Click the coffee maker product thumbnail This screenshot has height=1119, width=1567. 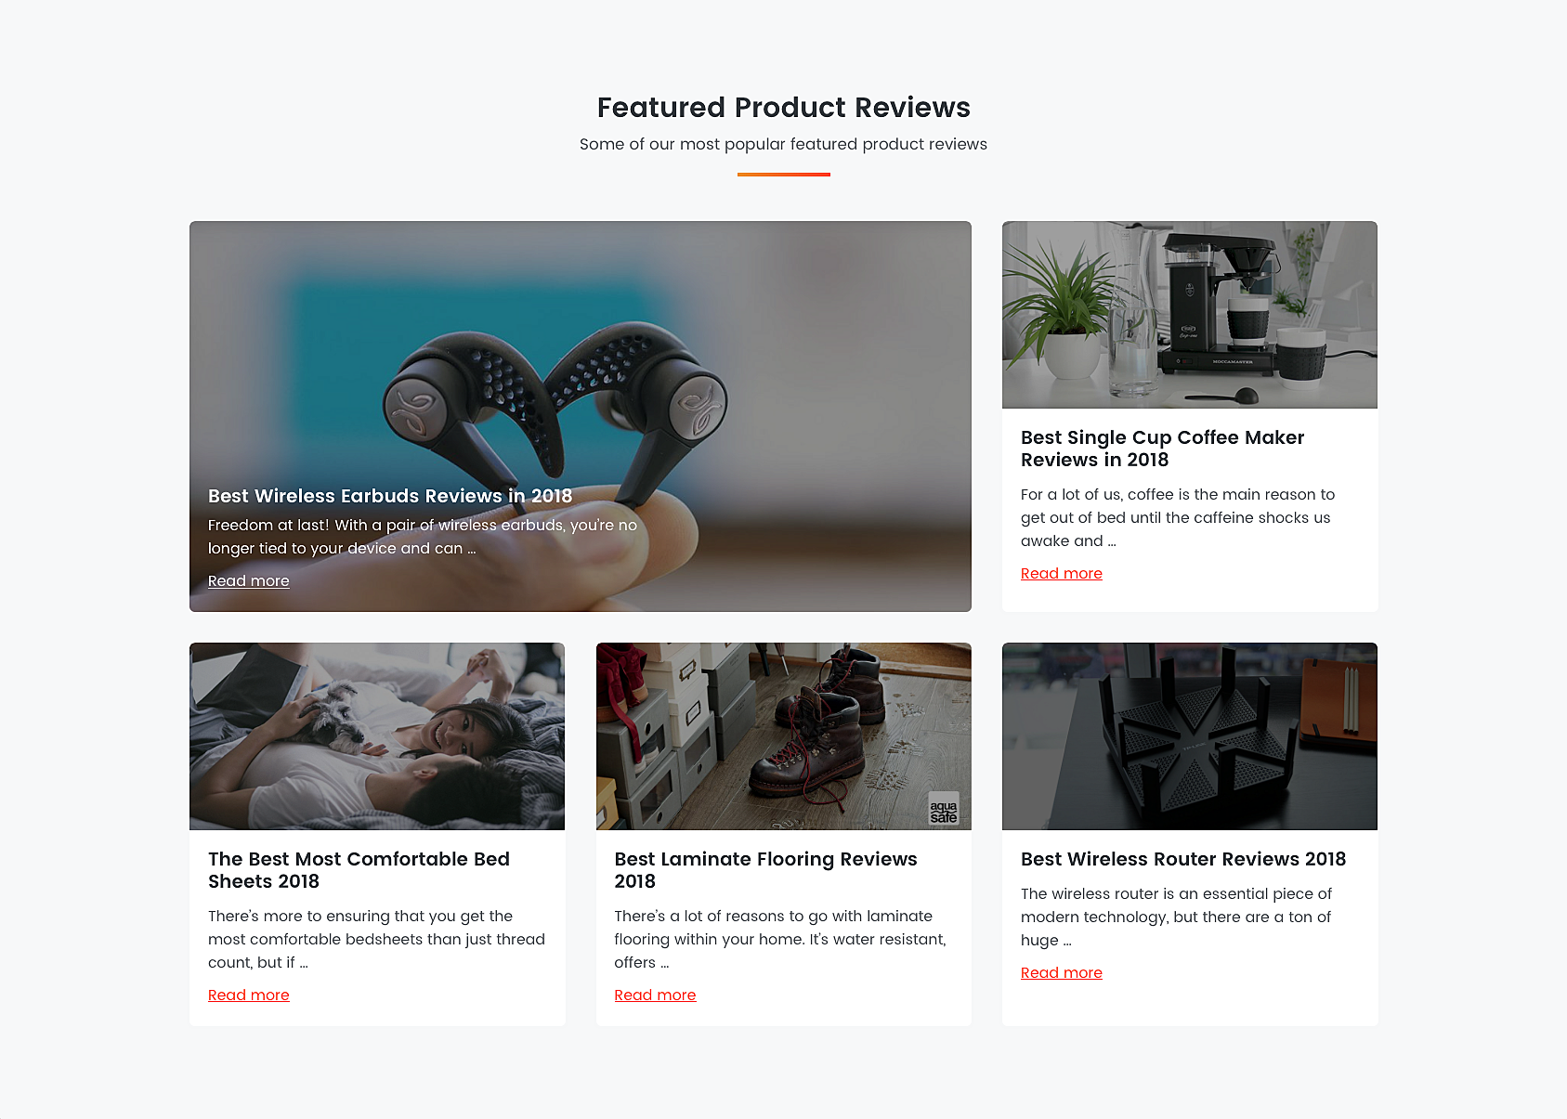point(1189,315)
